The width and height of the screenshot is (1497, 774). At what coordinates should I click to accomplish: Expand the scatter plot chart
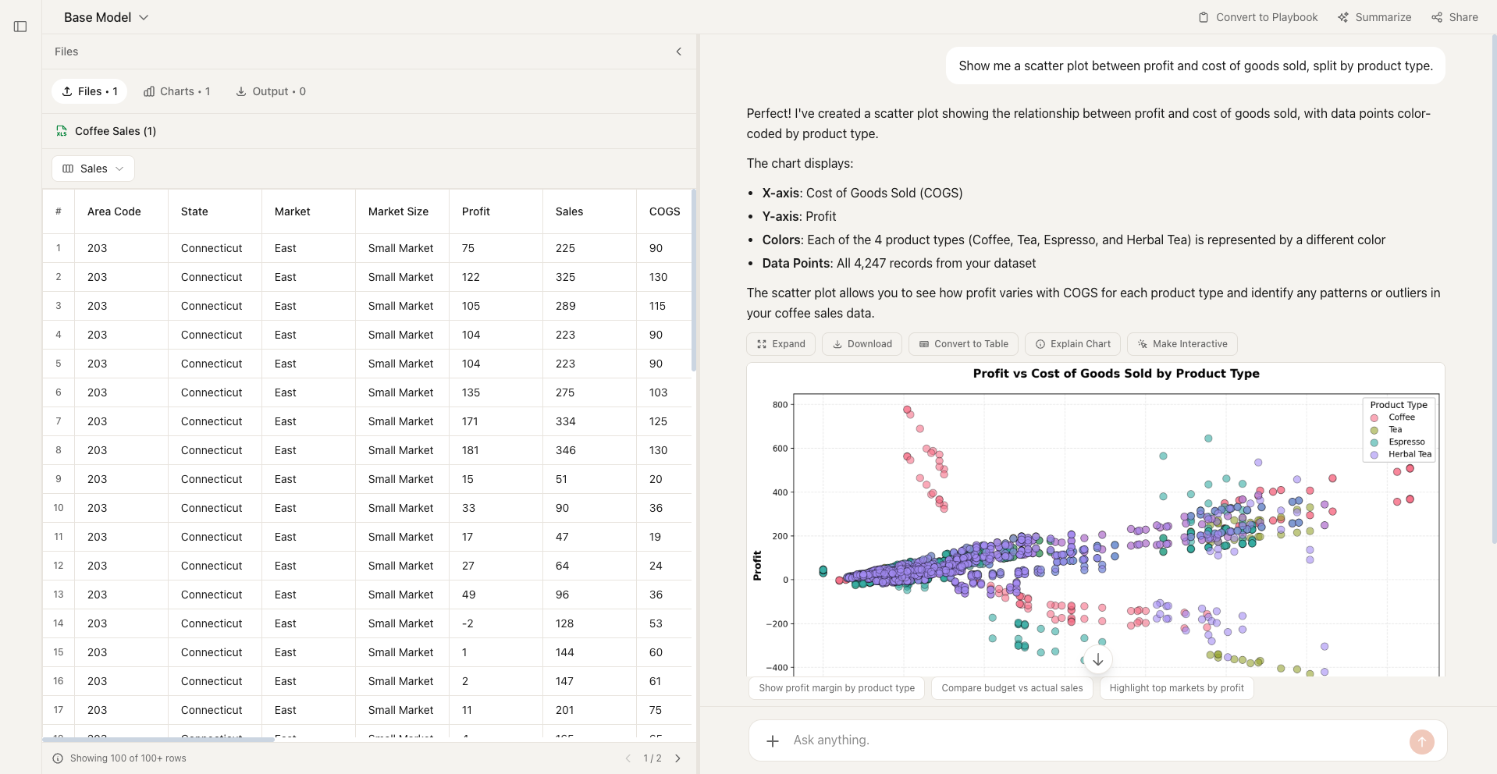point(781,343)
